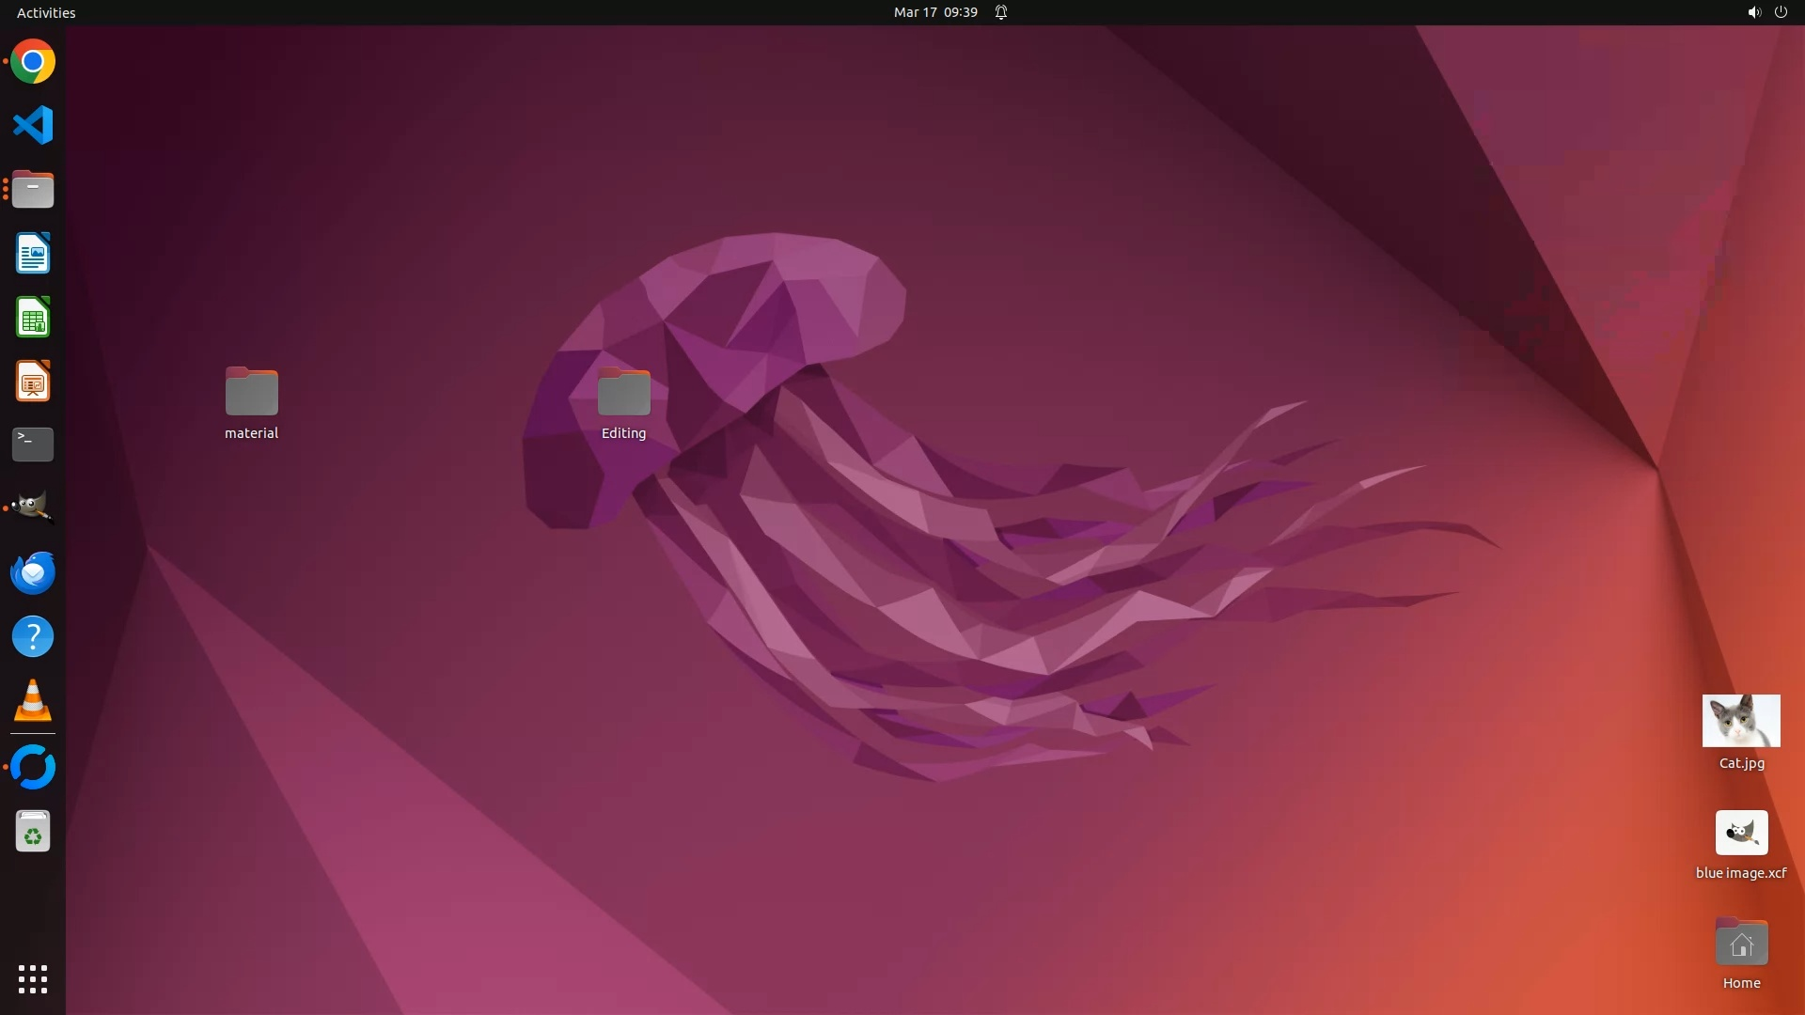
Task: Show all applications grid
Action: pyautogui.click(x=33, y=978)
